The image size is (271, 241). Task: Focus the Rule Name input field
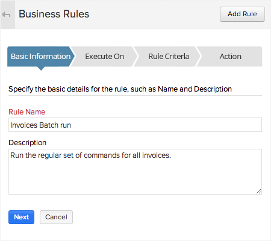click(x=135, y=125)
